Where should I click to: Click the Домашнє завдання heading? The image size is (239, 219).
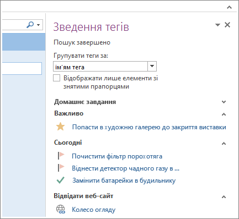(x=85, y=102)
